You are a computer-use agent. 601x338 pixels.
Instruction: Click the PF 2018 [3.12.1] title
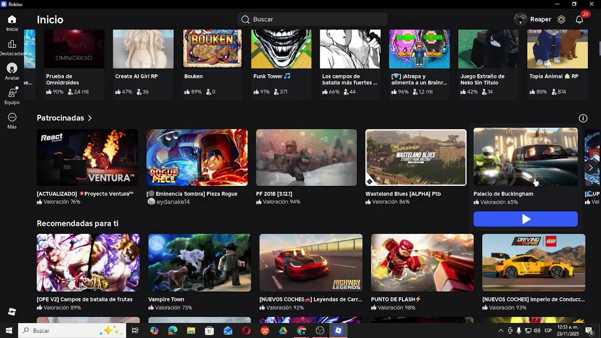click(274, 194)
